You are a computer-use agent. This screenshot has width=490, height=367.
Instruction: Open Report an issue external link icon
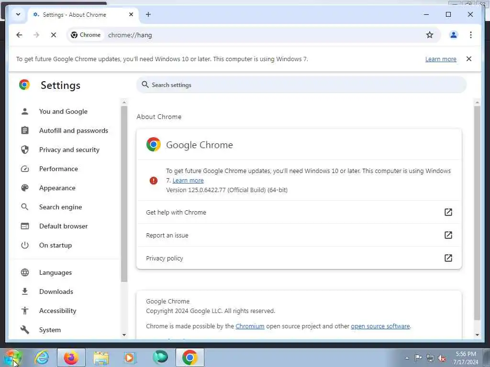point(448,235)
